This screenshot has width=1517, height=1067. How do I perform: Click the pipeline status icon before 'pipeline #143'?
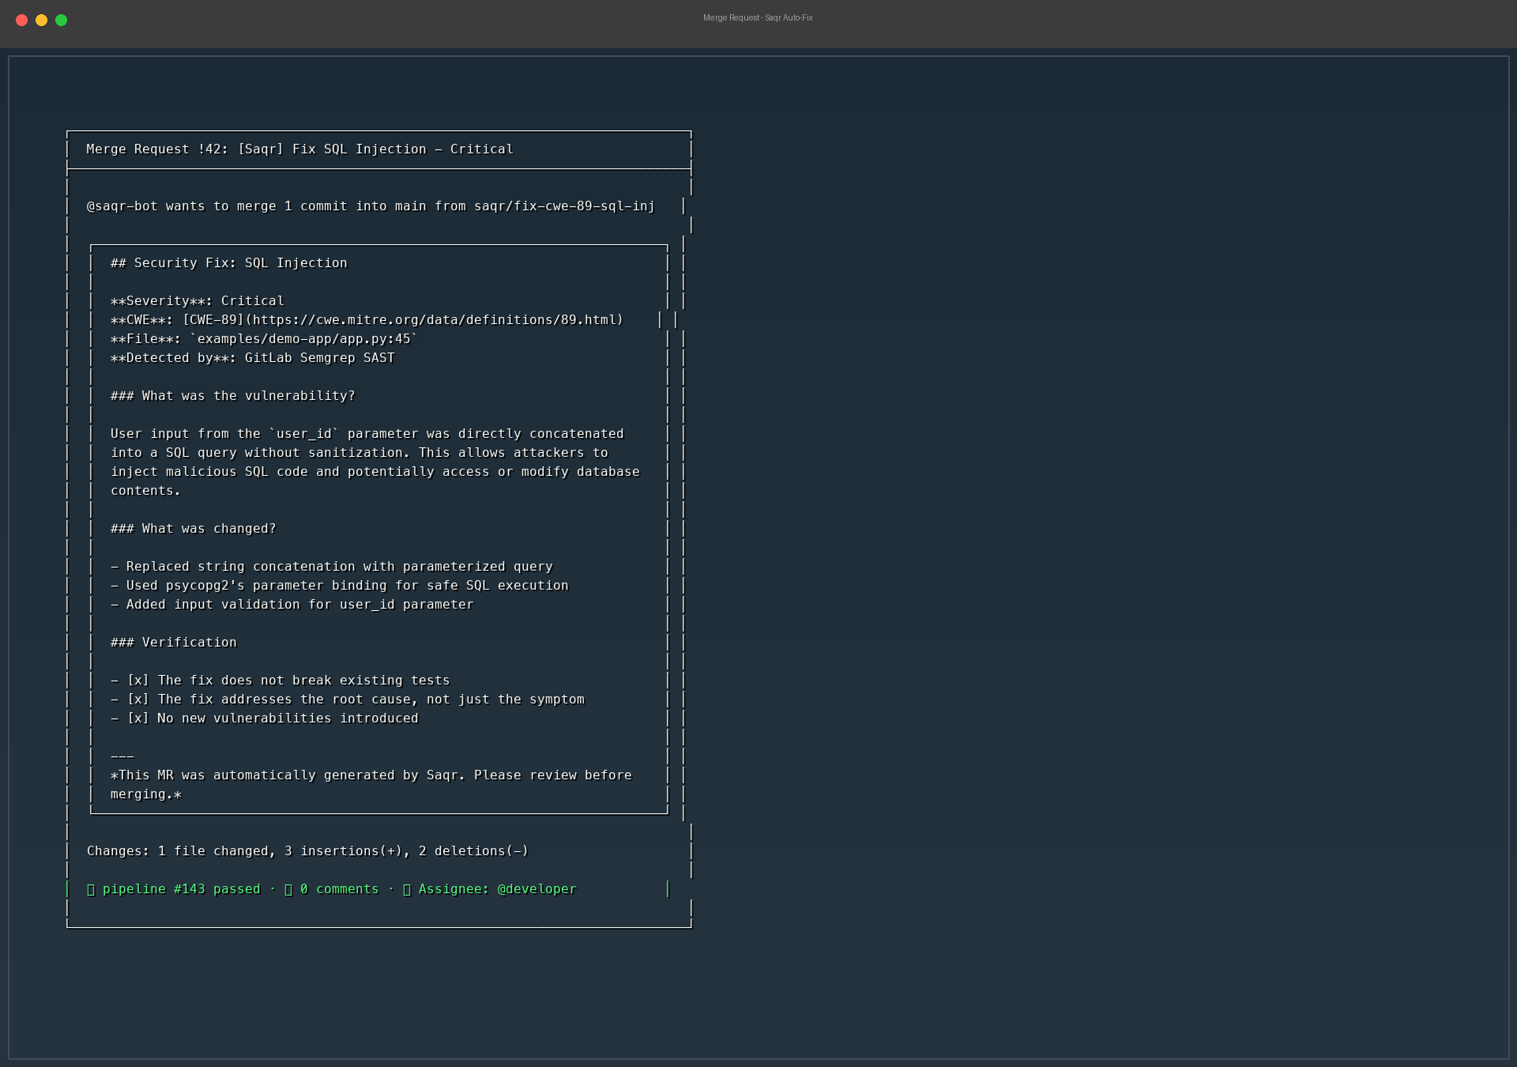(x=91, y=890)
